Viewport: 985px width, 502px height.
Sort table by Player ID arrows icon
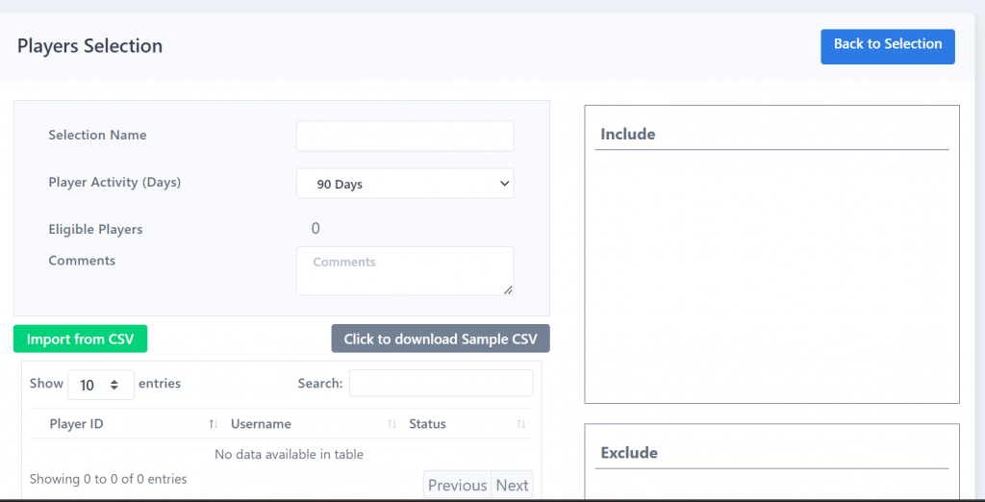click(213, 424)
